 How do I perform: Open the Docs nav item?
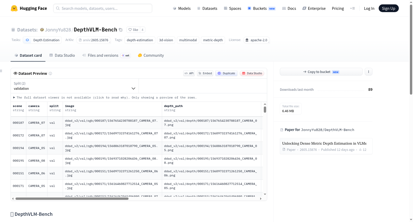click(289, 8)
